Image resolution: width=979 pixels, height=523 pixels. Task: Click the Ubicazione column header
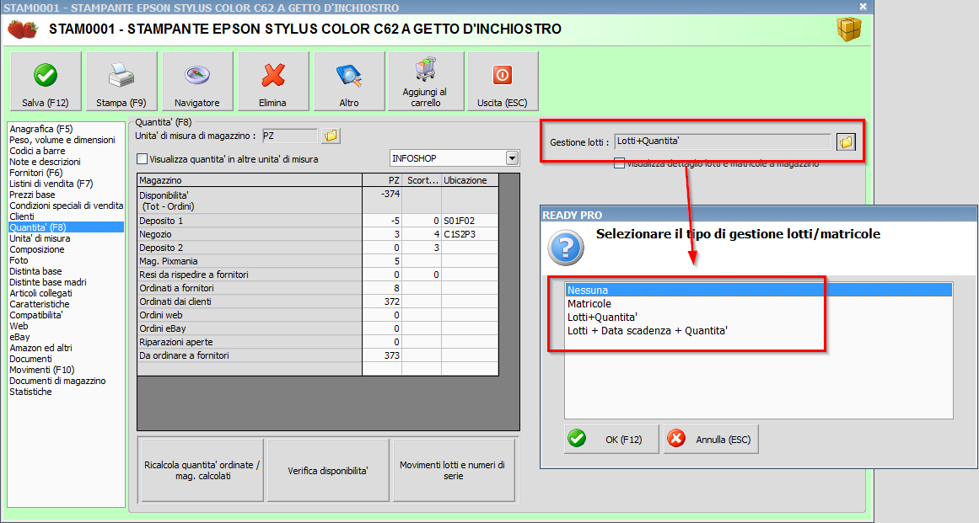(x=470, y=180)
